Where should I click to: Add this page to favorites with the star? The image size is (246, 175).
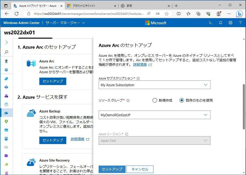point(167,14)
